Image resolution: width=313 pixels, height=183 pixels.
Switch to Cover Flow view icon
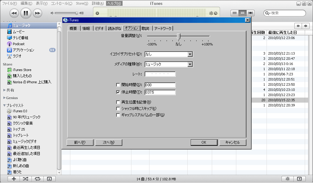[250, 13]
